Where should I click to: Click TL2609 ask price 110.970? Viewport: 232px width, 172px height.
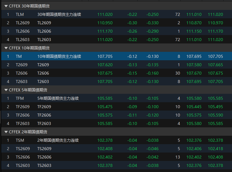click(x=216, y=23)
